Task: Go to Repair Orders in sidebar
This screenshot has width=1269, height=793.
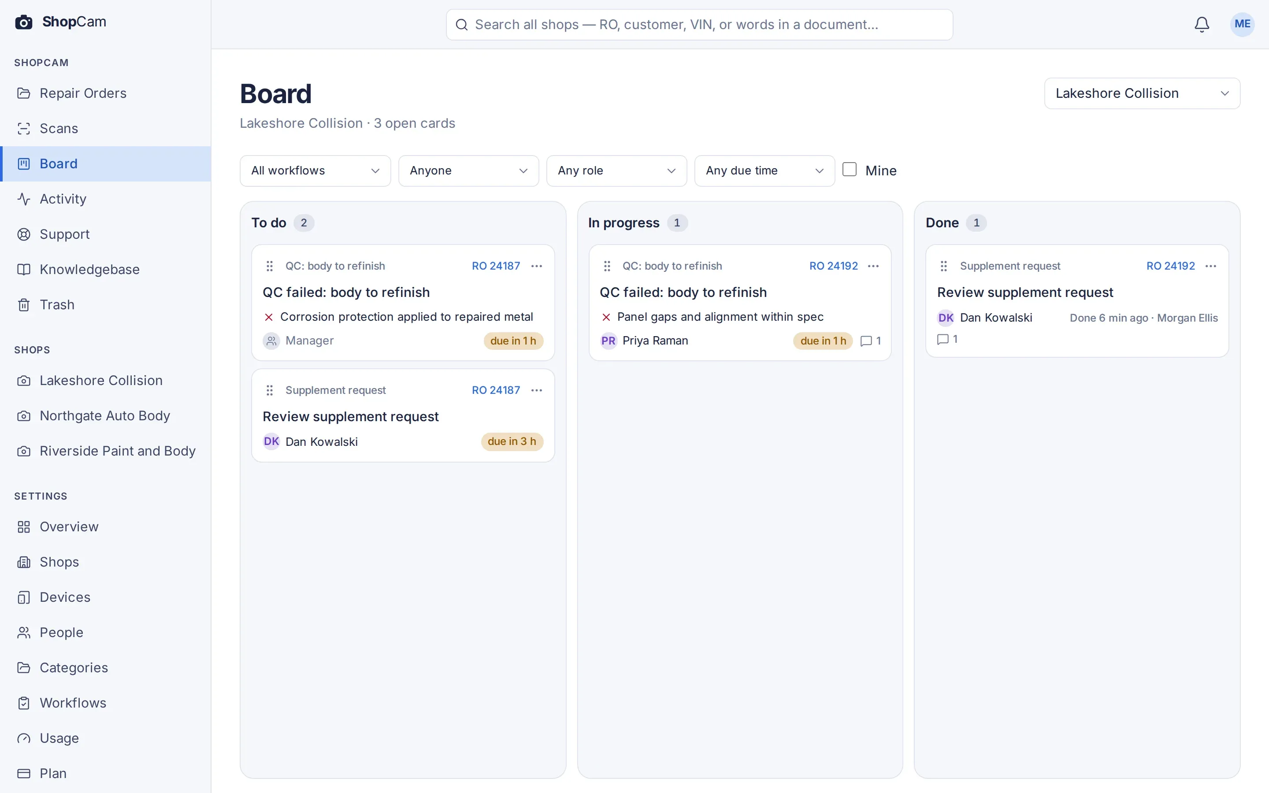Action: point(105,93)
